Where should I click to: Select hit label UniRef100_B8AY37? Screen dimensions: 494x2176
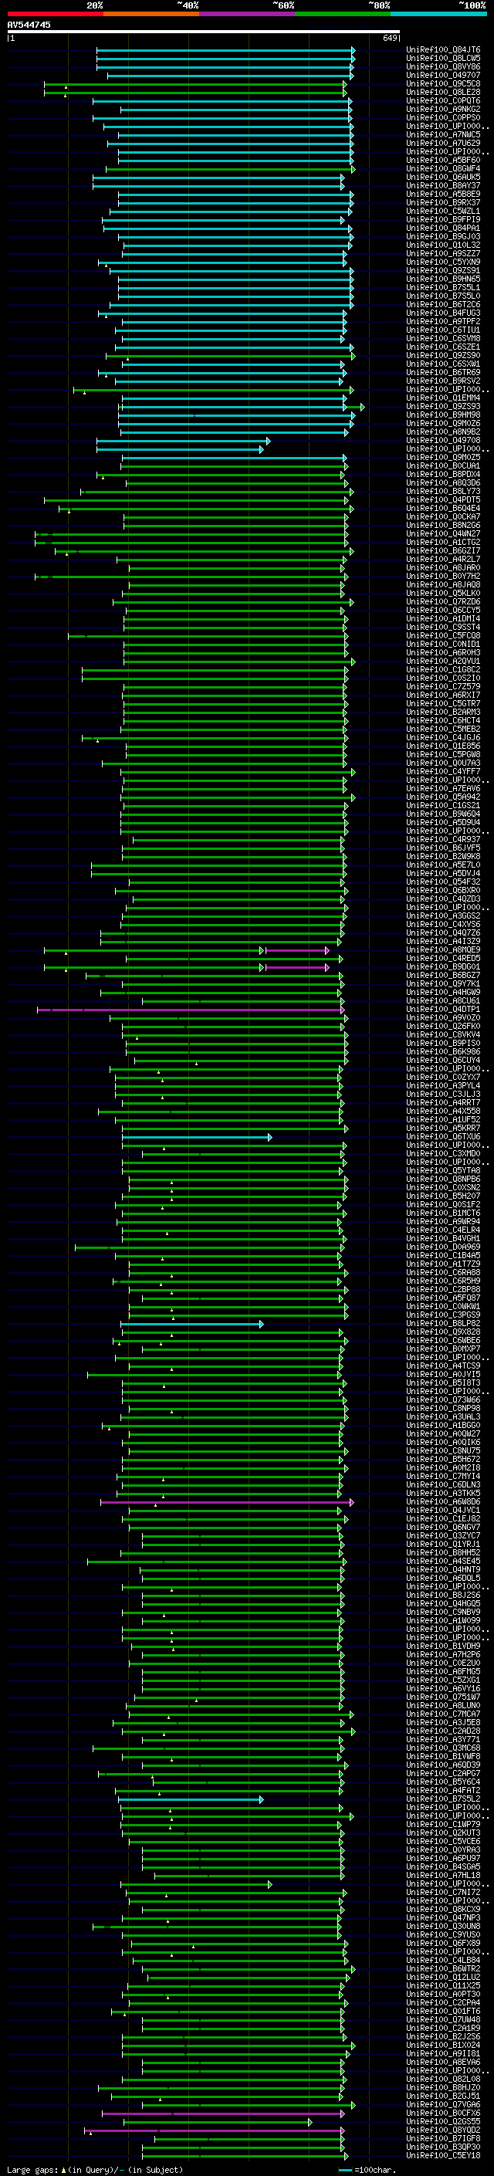point(443,186)
